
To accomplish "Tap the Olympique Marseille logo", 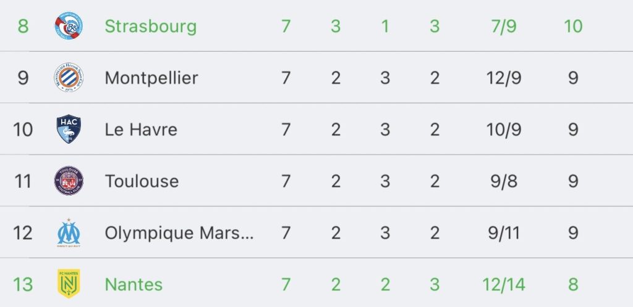I will pyautogui.click(x=69, y=232).
